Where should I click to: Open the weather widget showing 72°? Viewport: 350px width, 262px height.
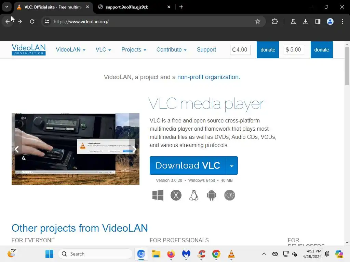(x=12, y=253)
